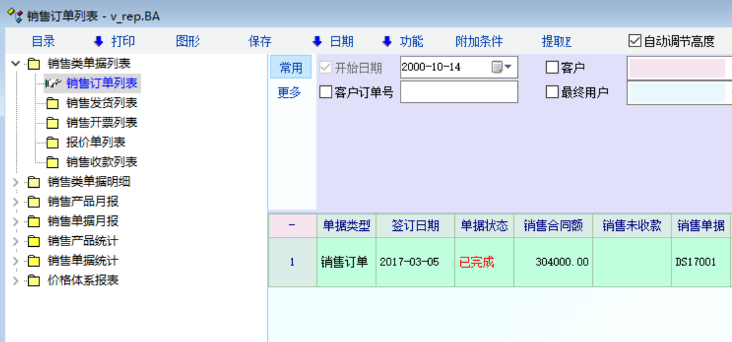Toggle the 自动调节高度 checkbox

[x=634, y=41]
